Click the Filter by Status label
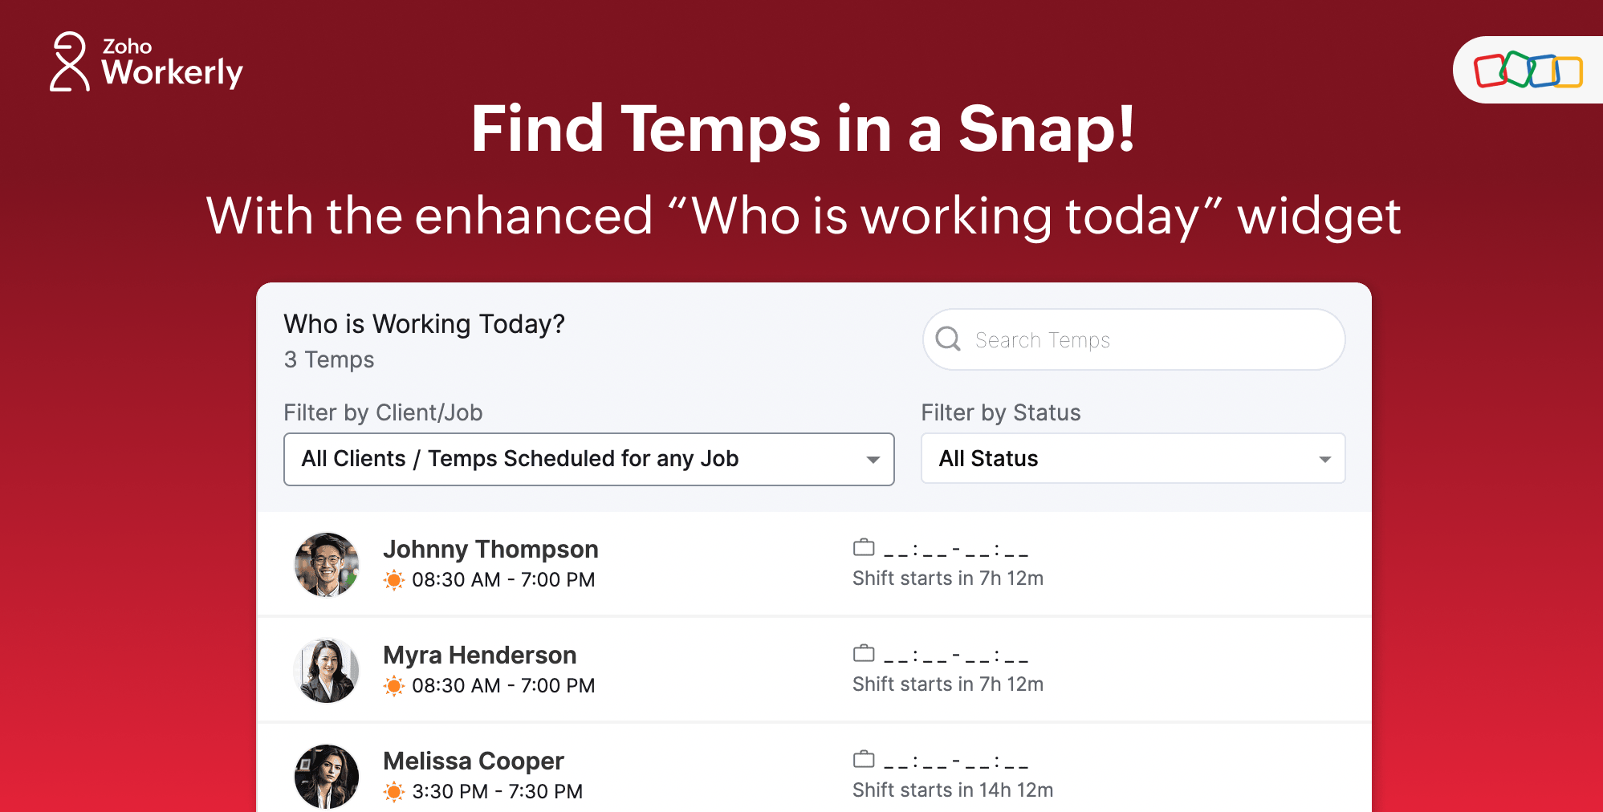 pyautogui.click(x=1000, y=412)
